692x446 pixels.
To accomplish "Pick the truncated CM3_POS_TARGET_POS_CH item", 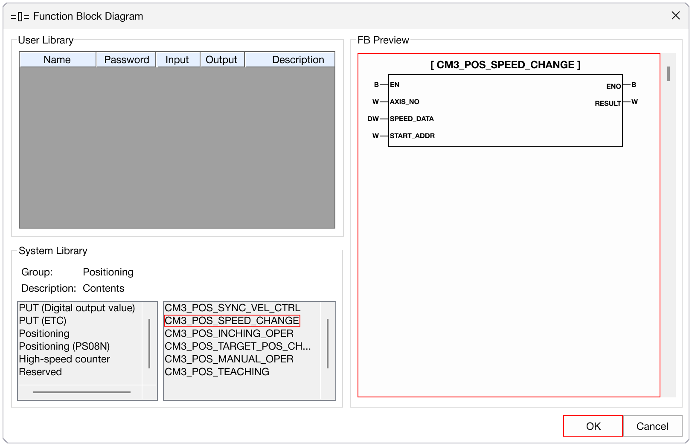I will 237,346.
